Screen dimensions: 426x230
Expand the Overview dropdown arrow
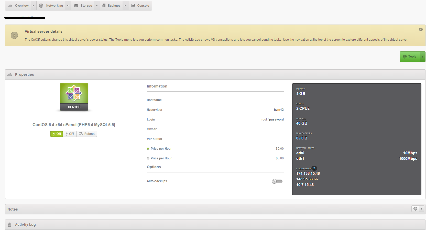pos(34,6)
